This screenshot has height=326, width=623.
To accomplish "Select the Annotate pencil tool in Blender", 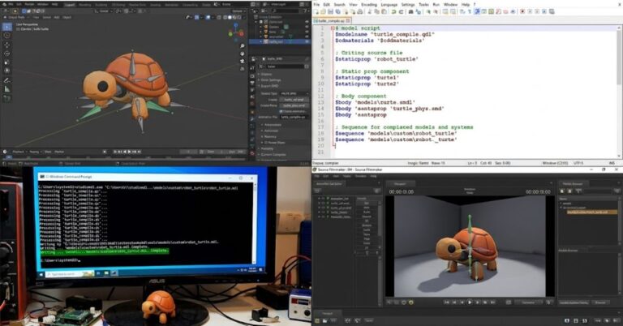I will tap(7, 80).
